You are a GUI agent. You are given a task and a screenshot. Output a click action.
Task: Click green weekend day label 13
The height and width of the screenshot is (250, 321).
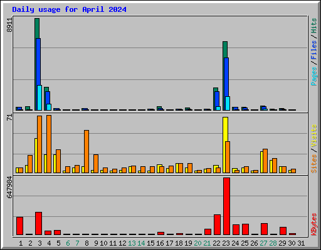point(132,243)
